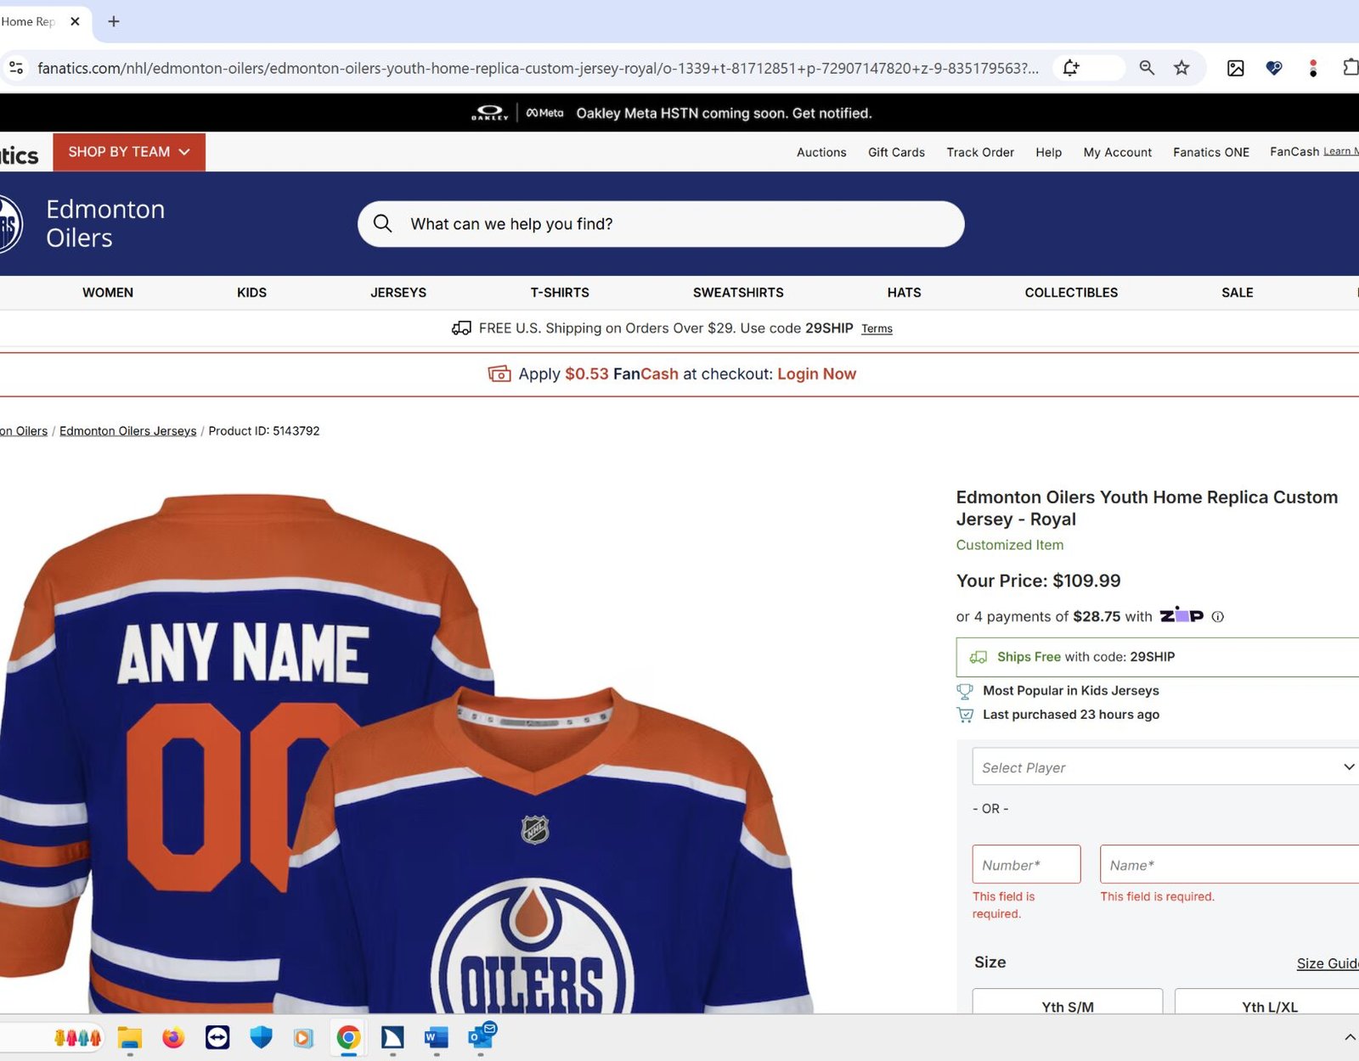Screen dimensions: 1359x1061
Task: Click the Name input field
Action: 1230,864
